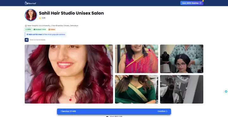Image resolution: width=228 pixels, height=117 pixels.
Task: Click the yellow rating star icon
Action: tap(40, 18)
